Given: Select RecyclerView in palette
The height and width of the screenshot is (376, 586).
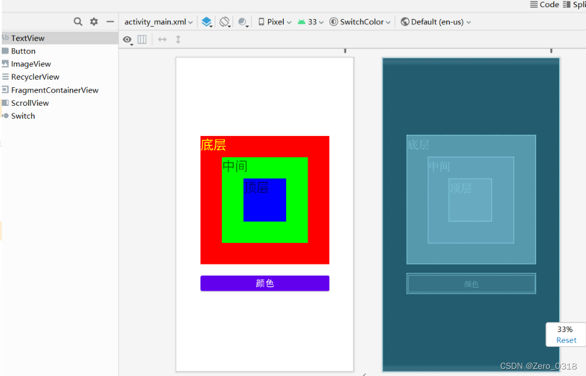Looking at the screenshot, I should pyautogui.click(x=60, y=77).
